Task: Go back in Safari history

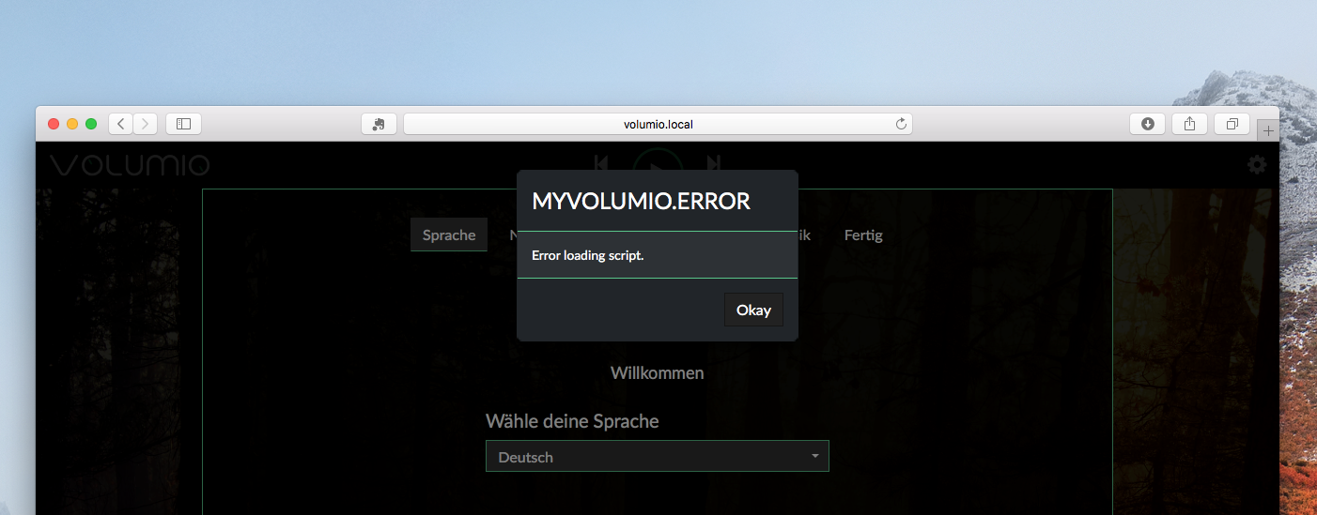Action: tap(120, 124)
